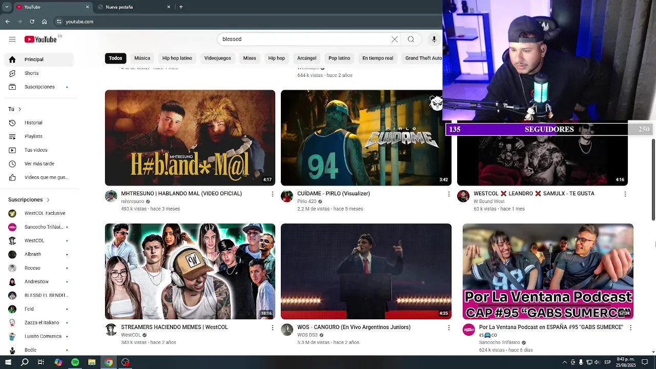Open Tus videos in sidebar
The width and height of the screenshot is (656, 369).
tap(39, 150)
